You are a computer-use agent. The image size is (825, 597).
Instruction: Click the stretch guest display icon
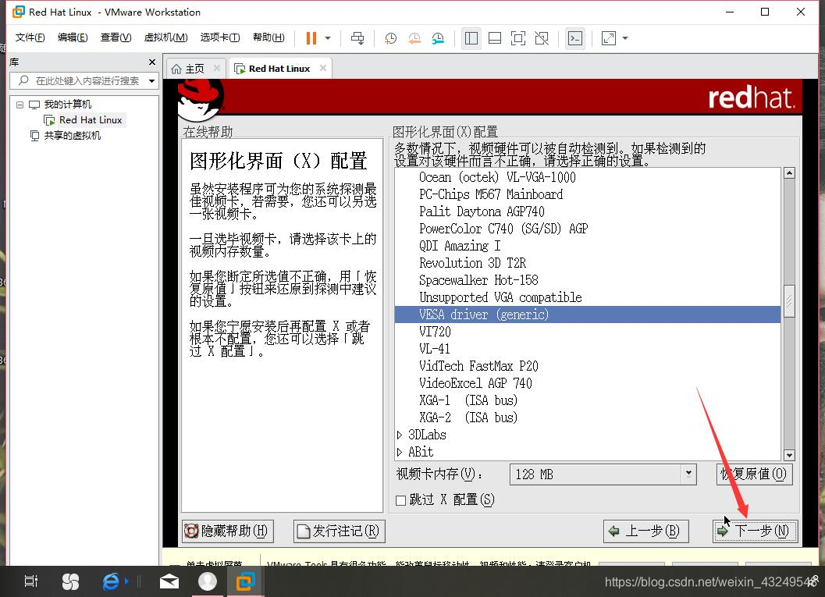(x=608, y=38)
